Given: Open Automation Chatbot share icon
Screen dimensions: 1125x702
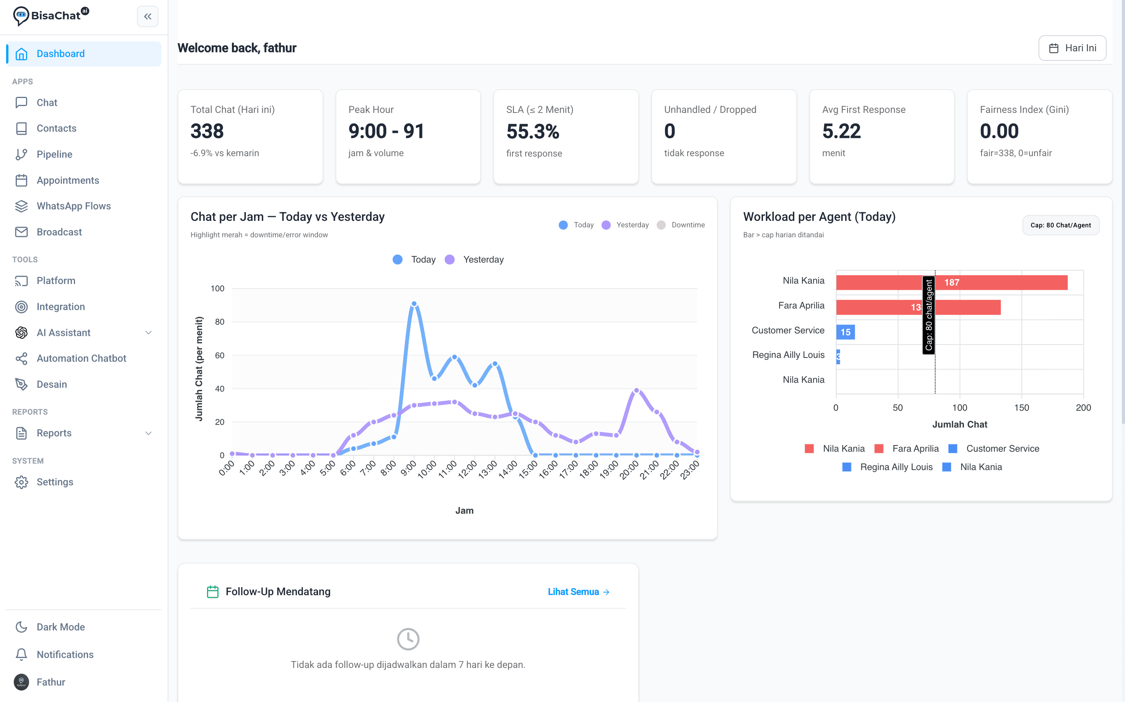Looking at the screenshot, I should pyautogui.click(x=21, y=358).
